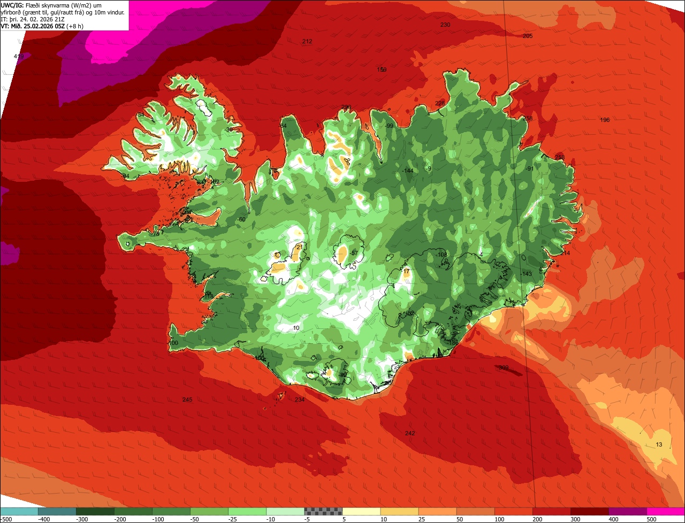Click the map value "21" on the western glacier

[299, 247]
